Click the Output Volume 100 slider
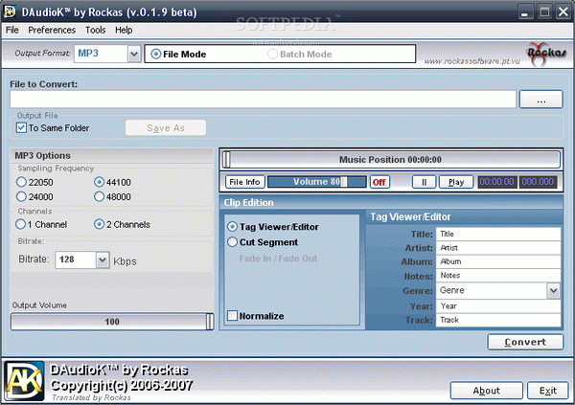The height and width of the screenshot is (405, 575). coord(112,322)
